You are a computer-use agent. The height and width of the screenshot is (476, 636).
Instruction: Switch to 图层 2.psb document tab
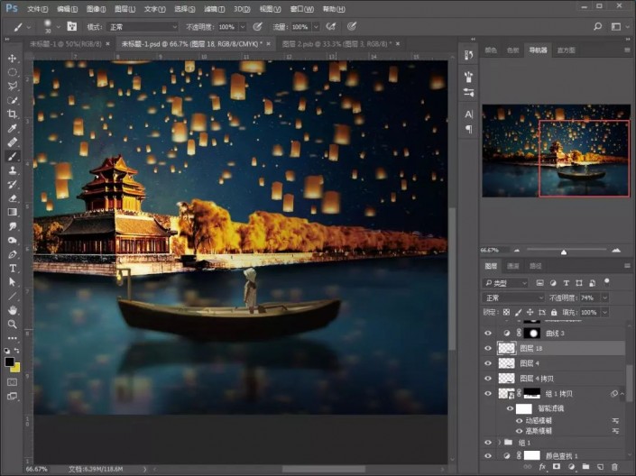point(336,44)
